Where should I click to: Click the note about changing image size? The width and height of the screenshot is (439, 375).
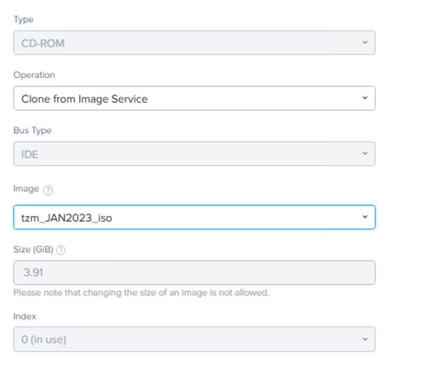pyautogui.click(x=141, y=292)
